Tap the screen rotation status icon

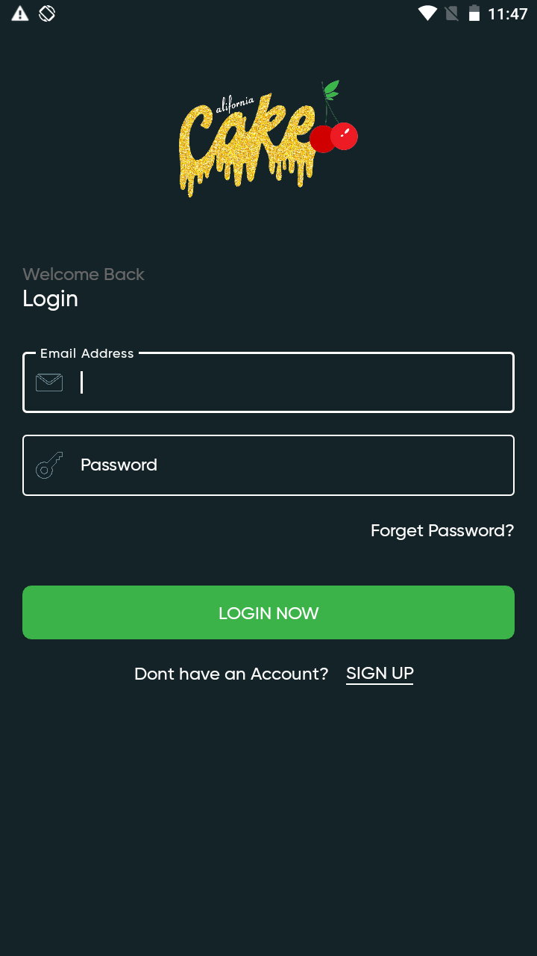(x=47, y=13)
